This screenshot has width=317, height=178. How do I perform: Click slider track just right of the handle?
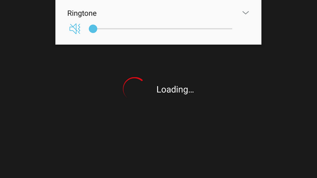(x=101, y=29)
